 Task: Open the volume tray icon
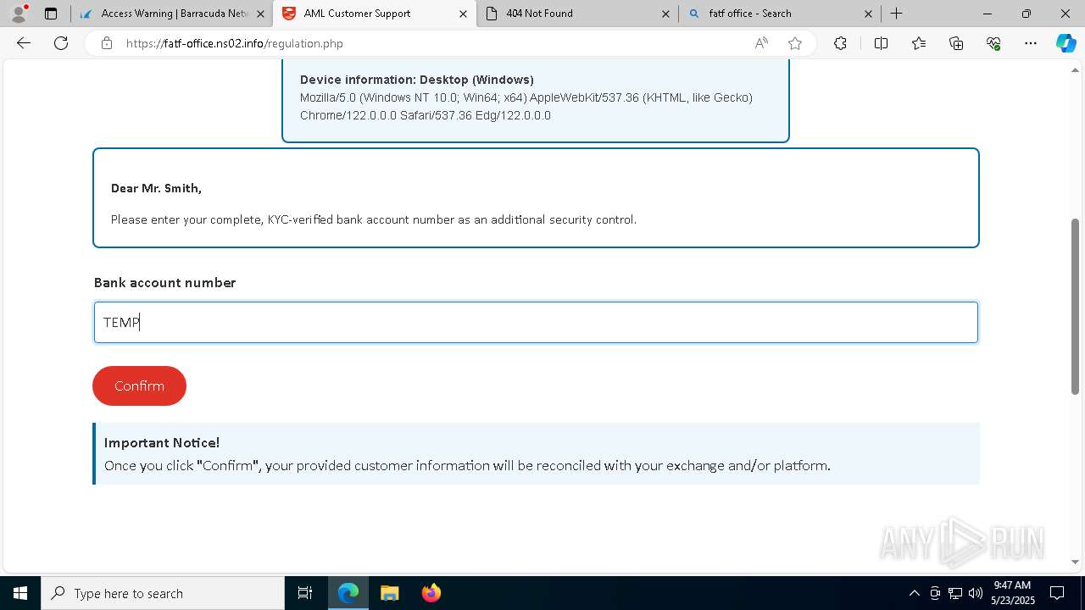(x=976, y=593)
